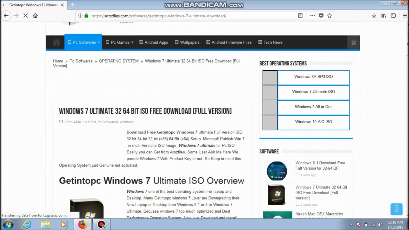The height and width of the screenshot is (230, 409).
Task: Click the green secure padlock icon
Action: [x=86, y=16]
